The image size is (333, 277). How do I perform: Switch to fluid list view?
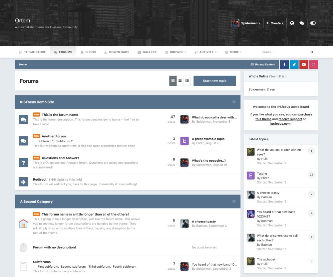(187, 81)
